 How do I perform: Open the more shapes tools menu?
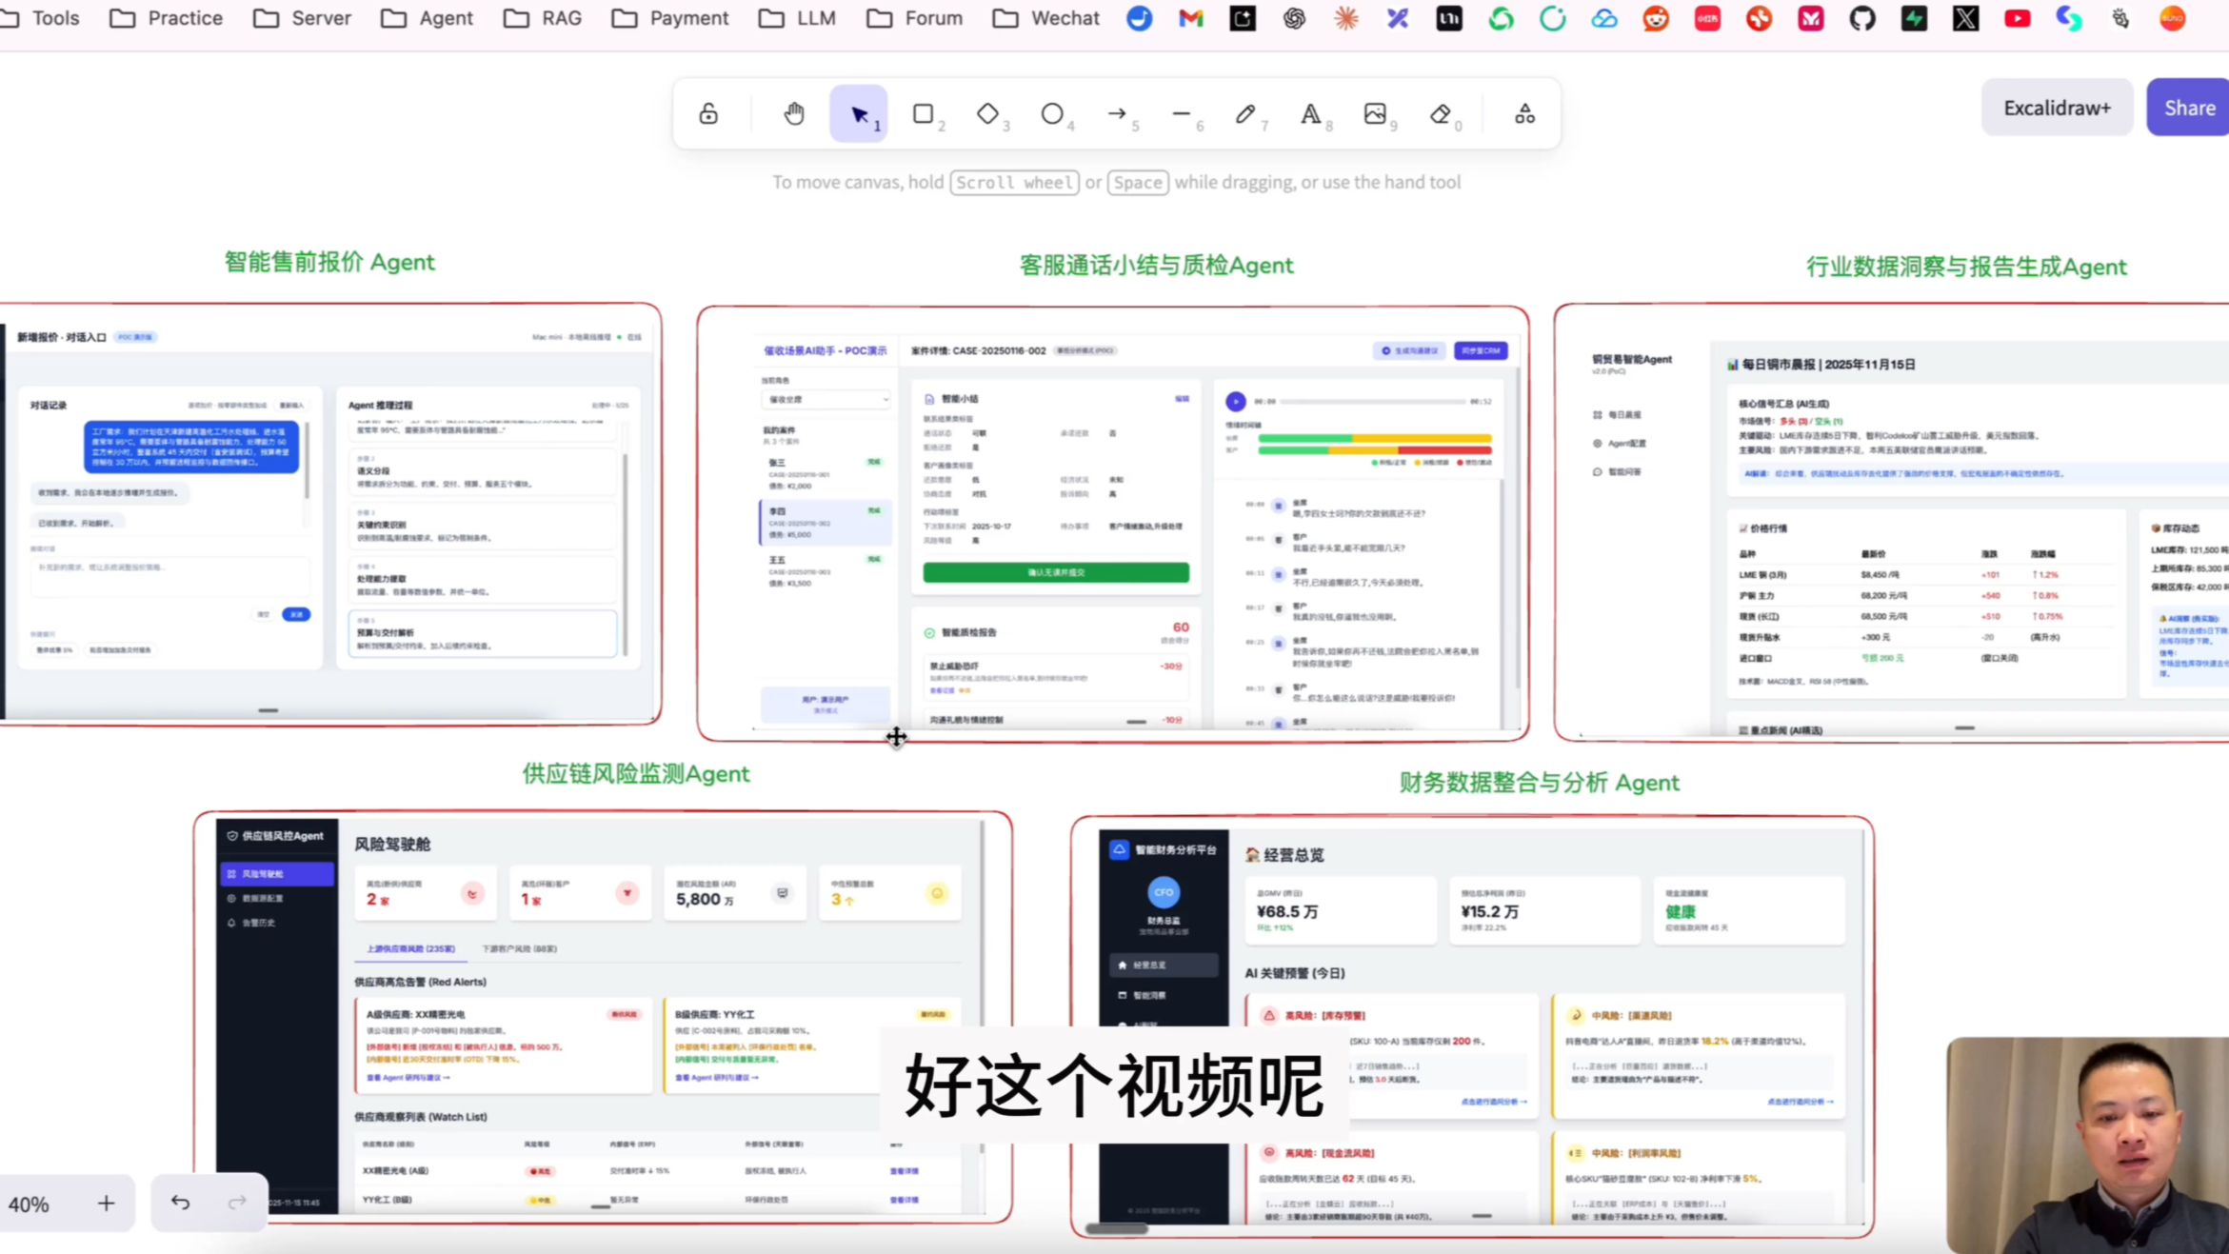click(1524, 114)
